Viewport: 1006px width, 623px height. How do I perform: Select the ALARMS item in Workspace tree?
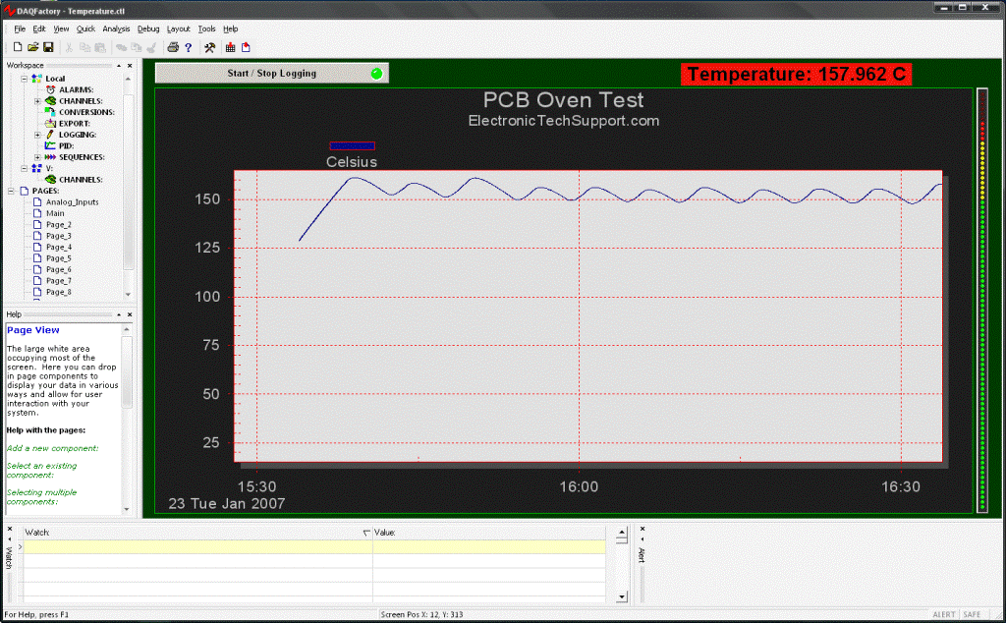77,89
